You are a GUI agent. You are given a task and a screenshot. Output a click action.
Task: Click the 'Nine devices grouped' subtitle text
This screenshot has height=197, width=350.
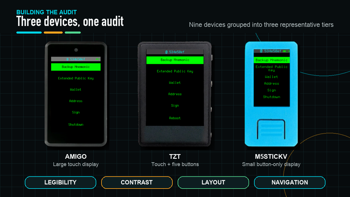tap(261, 25)
